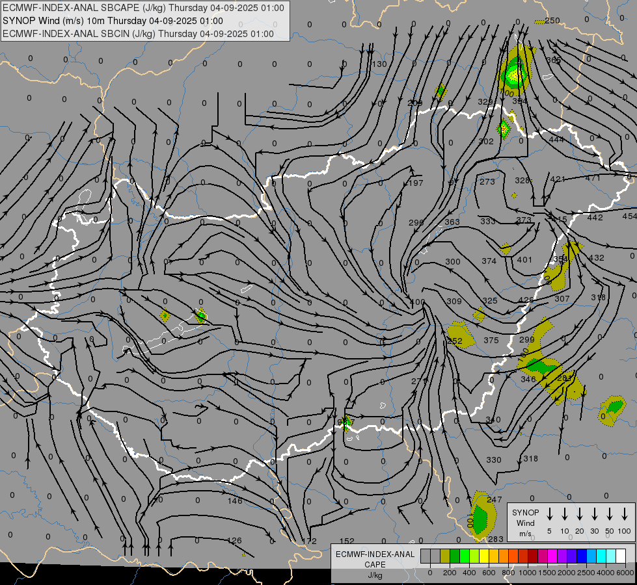Click the map value 346

(x=528, y=380)
